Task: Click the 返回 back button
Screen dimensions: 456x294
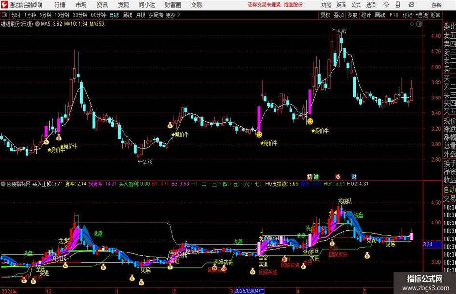Action: point(435,15)
